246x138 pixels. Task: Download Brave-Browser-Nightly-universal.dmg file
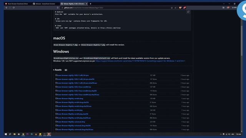click(x=71, y=122)
